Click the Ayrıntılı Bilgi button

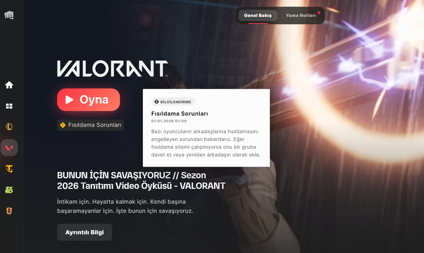[85, 232]
